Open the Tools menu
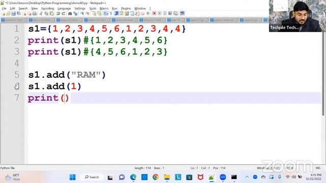 (93, 9)
